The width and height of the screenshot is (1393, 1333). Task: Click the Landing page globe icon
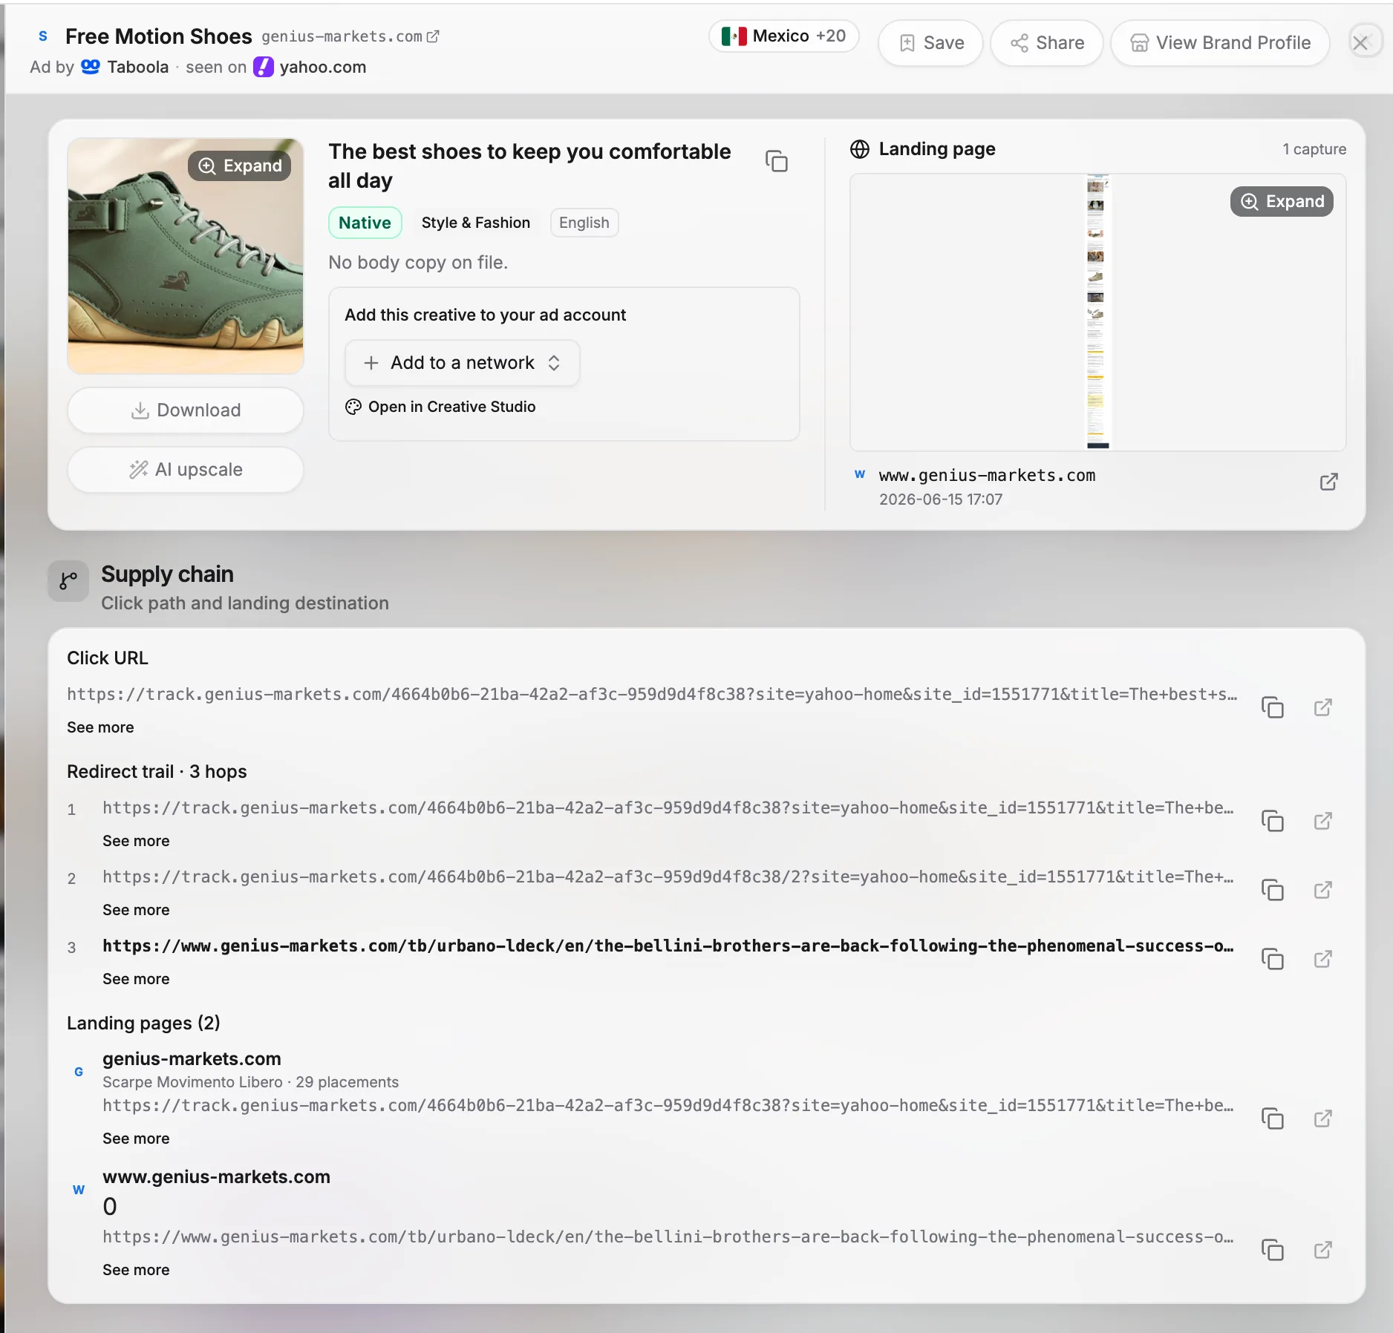pyautogui.click(x=860, y=149)
